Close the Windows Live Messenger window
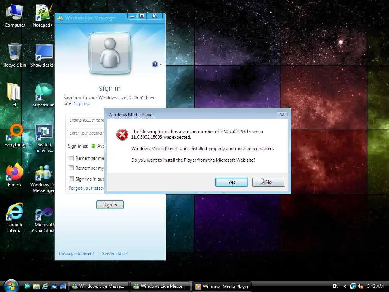The height and width of the screenshot is (292, 389). (155, 16)
